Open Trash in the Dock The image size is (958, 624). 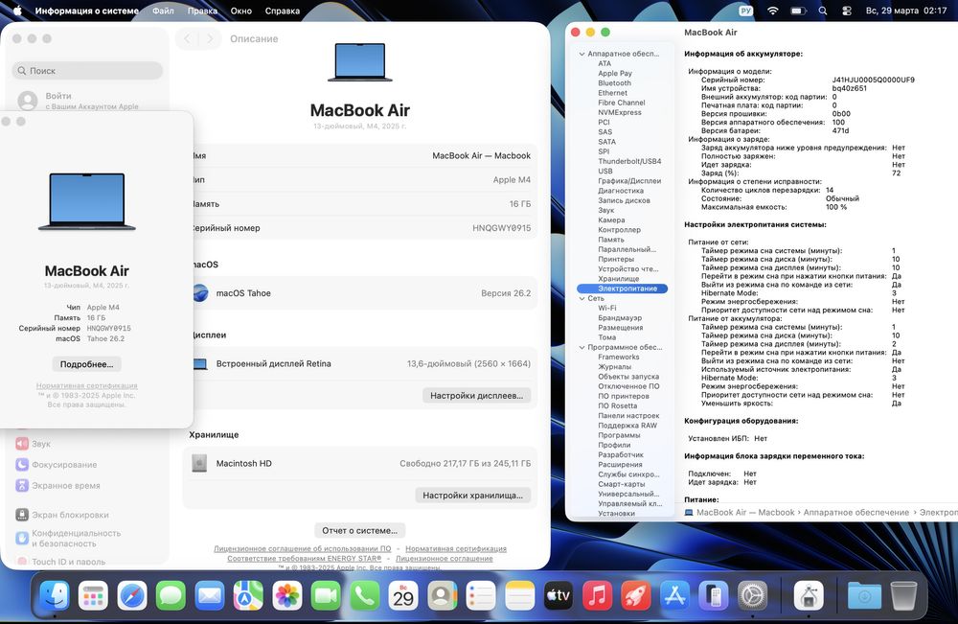pyautogui.click(x=903, y=595)
